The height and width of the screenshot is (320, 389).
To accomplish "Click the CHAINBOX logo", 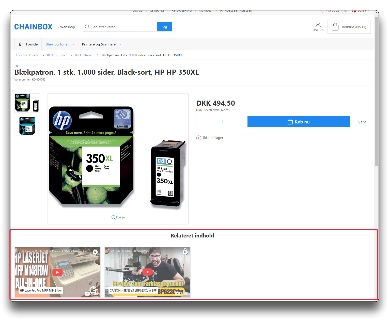I will point(33,27).
